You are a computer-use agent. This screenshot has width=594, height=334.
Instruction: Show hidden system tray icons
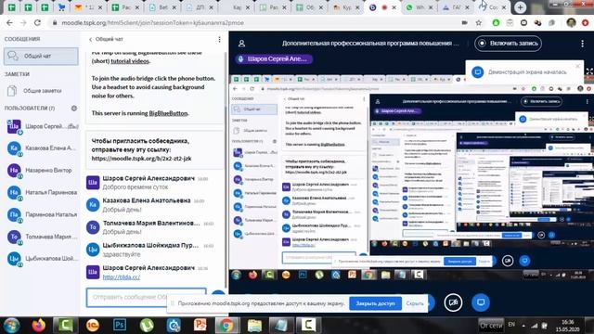coord(523,326)
